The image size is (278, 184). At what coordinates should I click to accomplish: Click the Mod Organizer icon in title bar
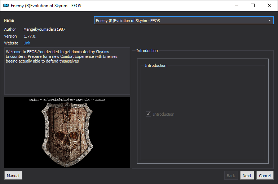(x=6, y=5)
